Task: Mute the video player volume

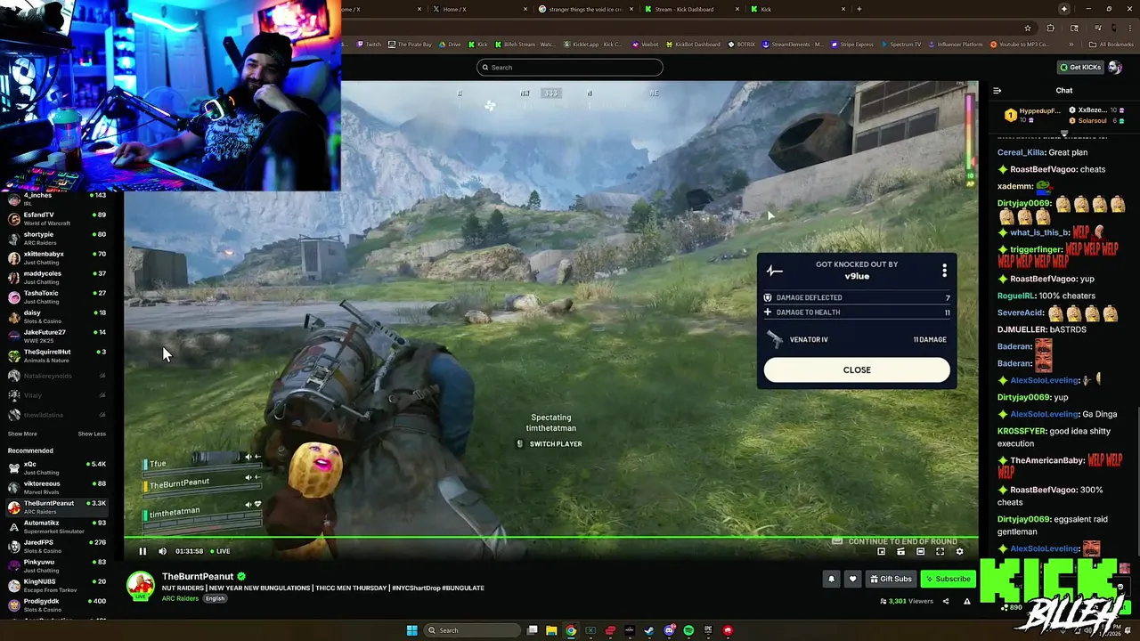Action: 162,551
